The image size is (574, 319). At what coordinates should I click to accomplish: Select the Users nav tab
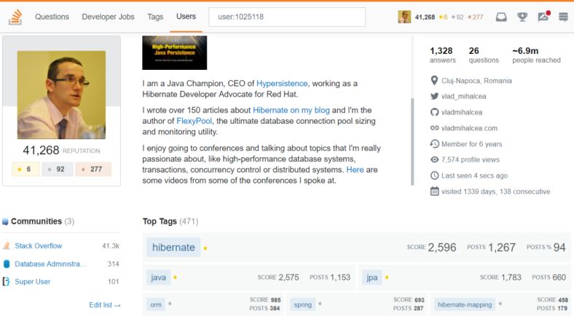point(186,17)
